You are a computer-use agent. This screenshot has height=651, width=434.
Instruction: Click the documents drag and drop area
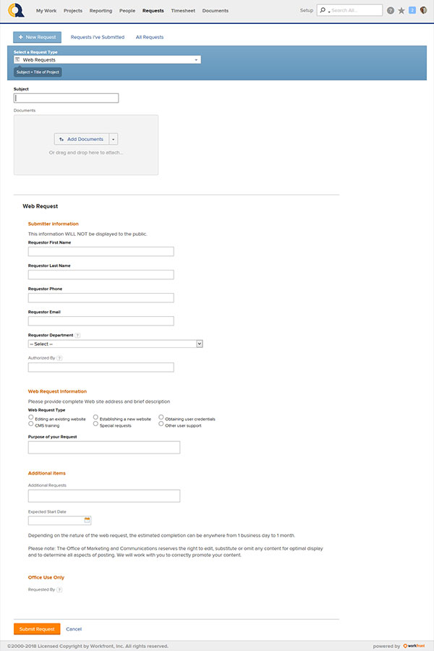86,145
